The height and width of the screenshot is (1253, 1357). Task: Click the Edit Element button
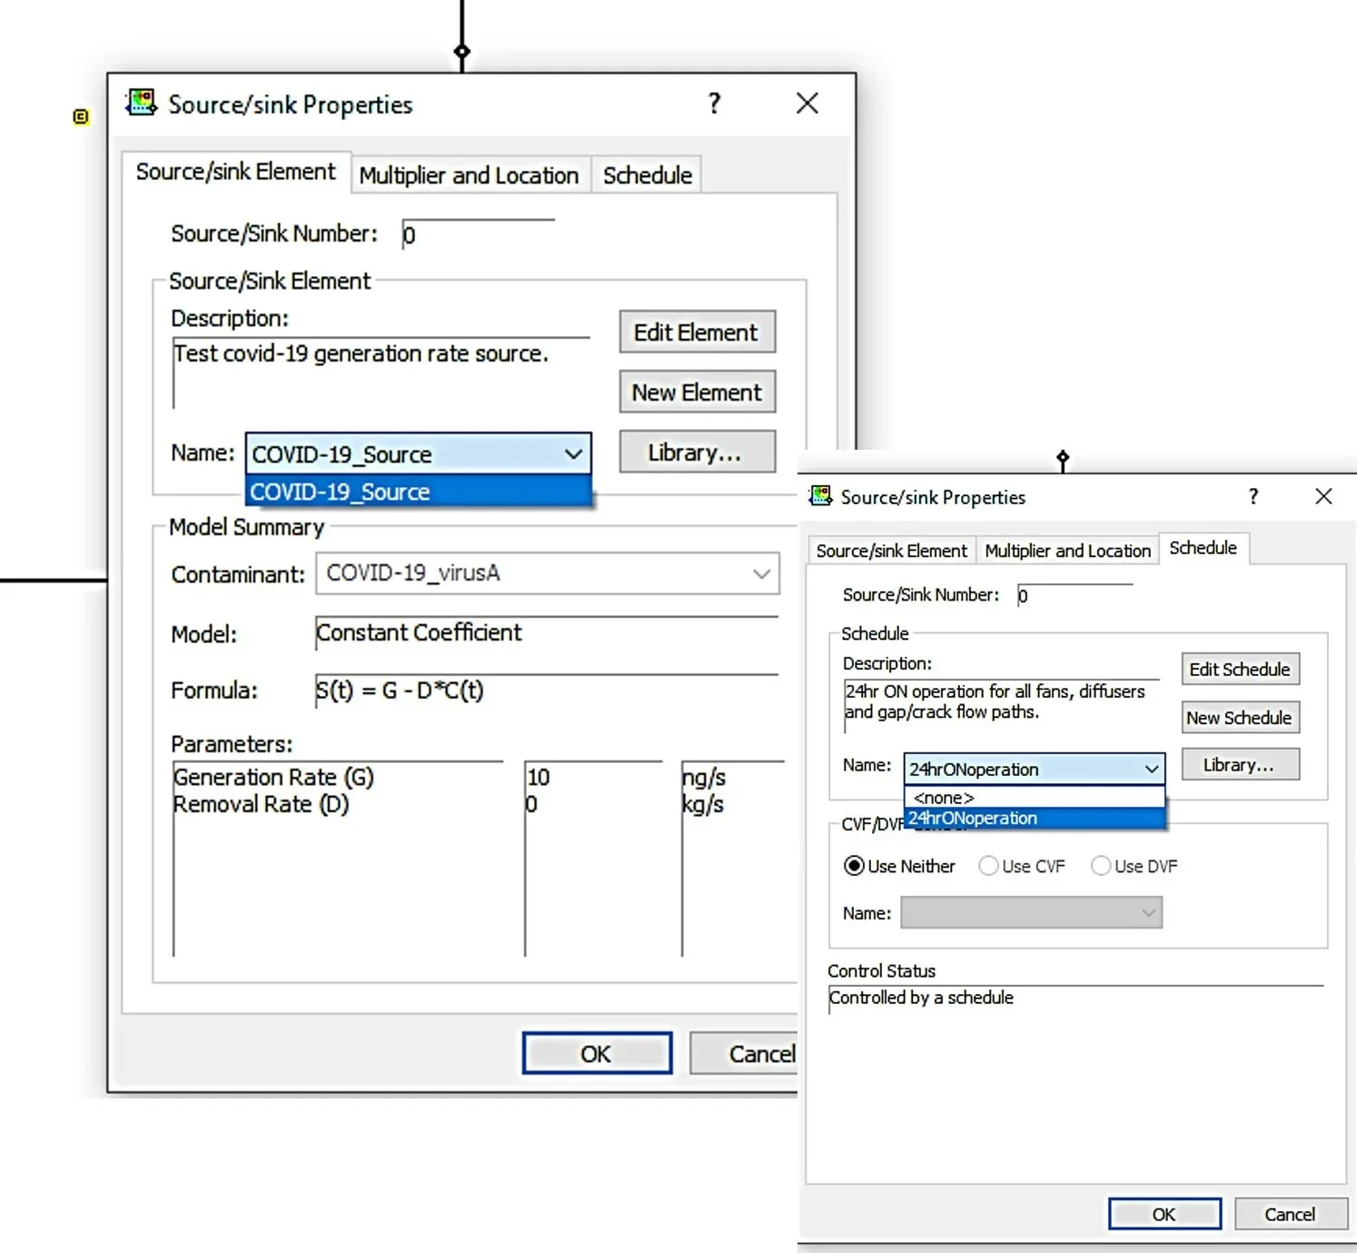(696, 332)
